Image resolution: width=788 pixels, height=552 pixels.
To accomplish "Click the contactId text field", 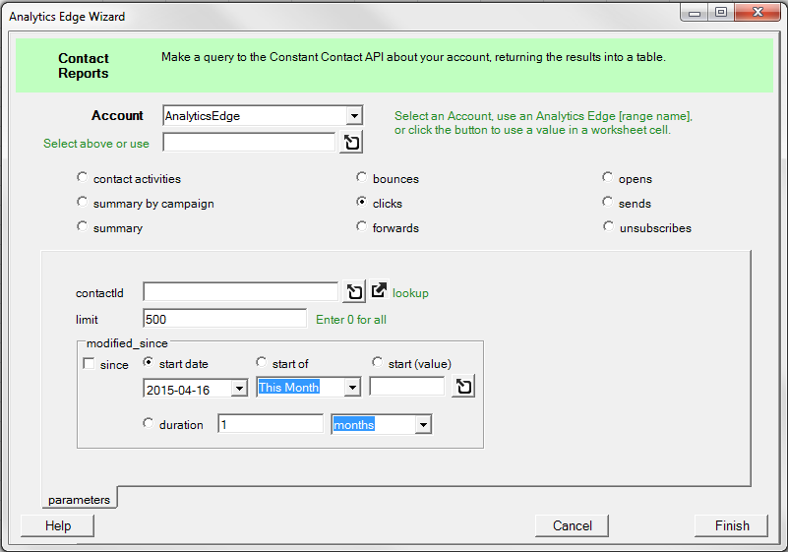I will tap(241, 292).
